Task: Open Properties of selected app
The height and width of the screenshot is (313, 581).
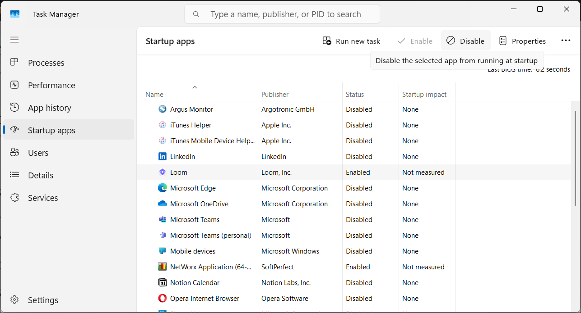Action: tap(522, 41)
